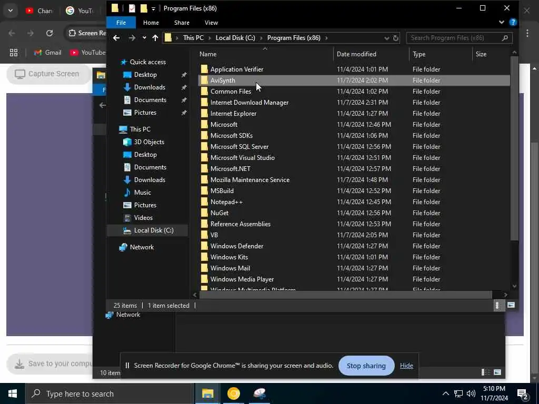Open the Share ribbon tab

coord(182,23)
